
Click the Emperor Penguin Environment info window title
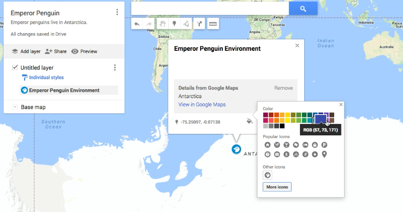(x=218, y=49)
